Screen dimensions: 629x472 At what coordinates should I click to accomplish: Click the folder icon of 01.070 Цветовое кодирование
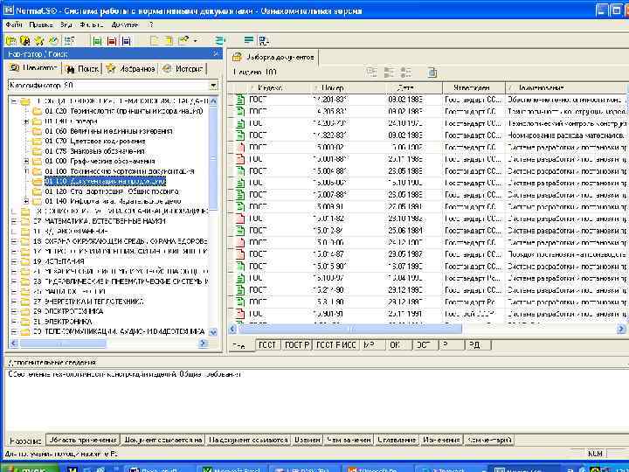point(37,142)
